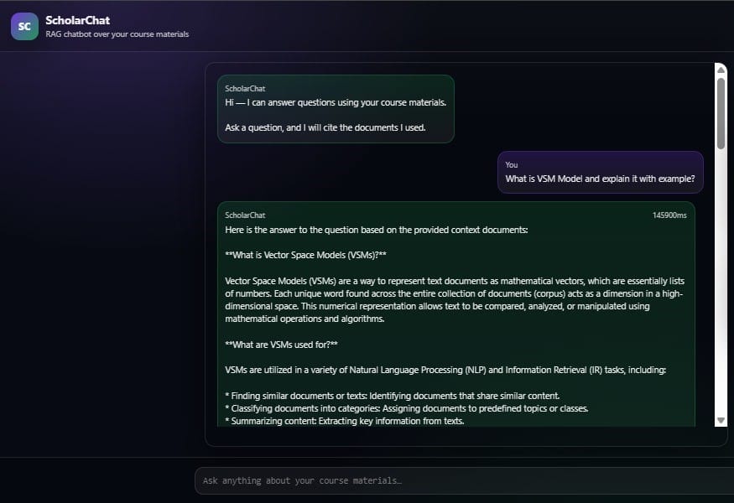734x503 pixels.
Task: Click the "What are VSMs used for?" heading
Action: tap(281, 345)
